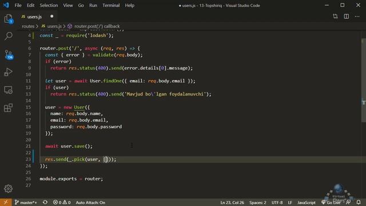Synchronize changes icon in status bar
Screen dimensions: 366x206
point(45,203)
